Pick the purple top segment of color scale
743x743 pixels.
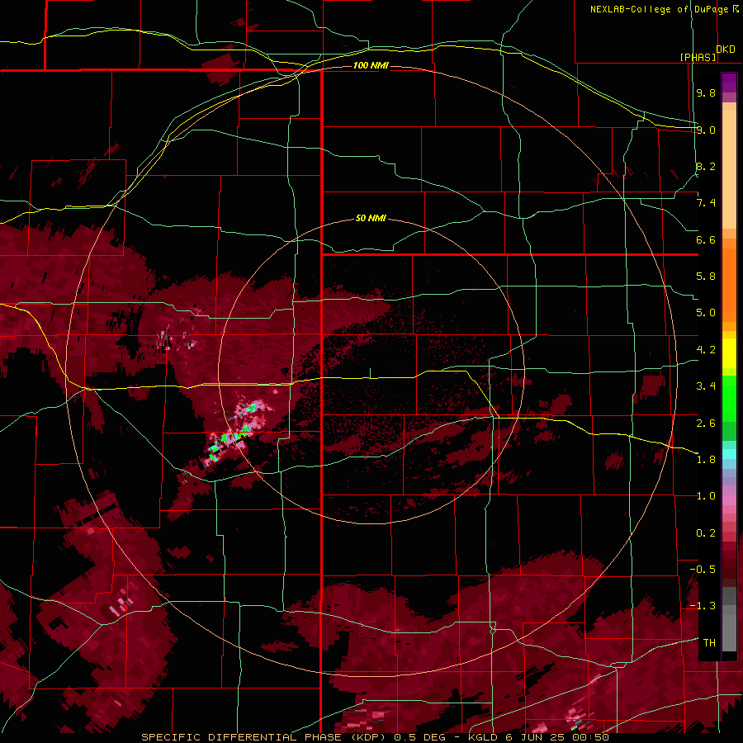coord(729,83)
